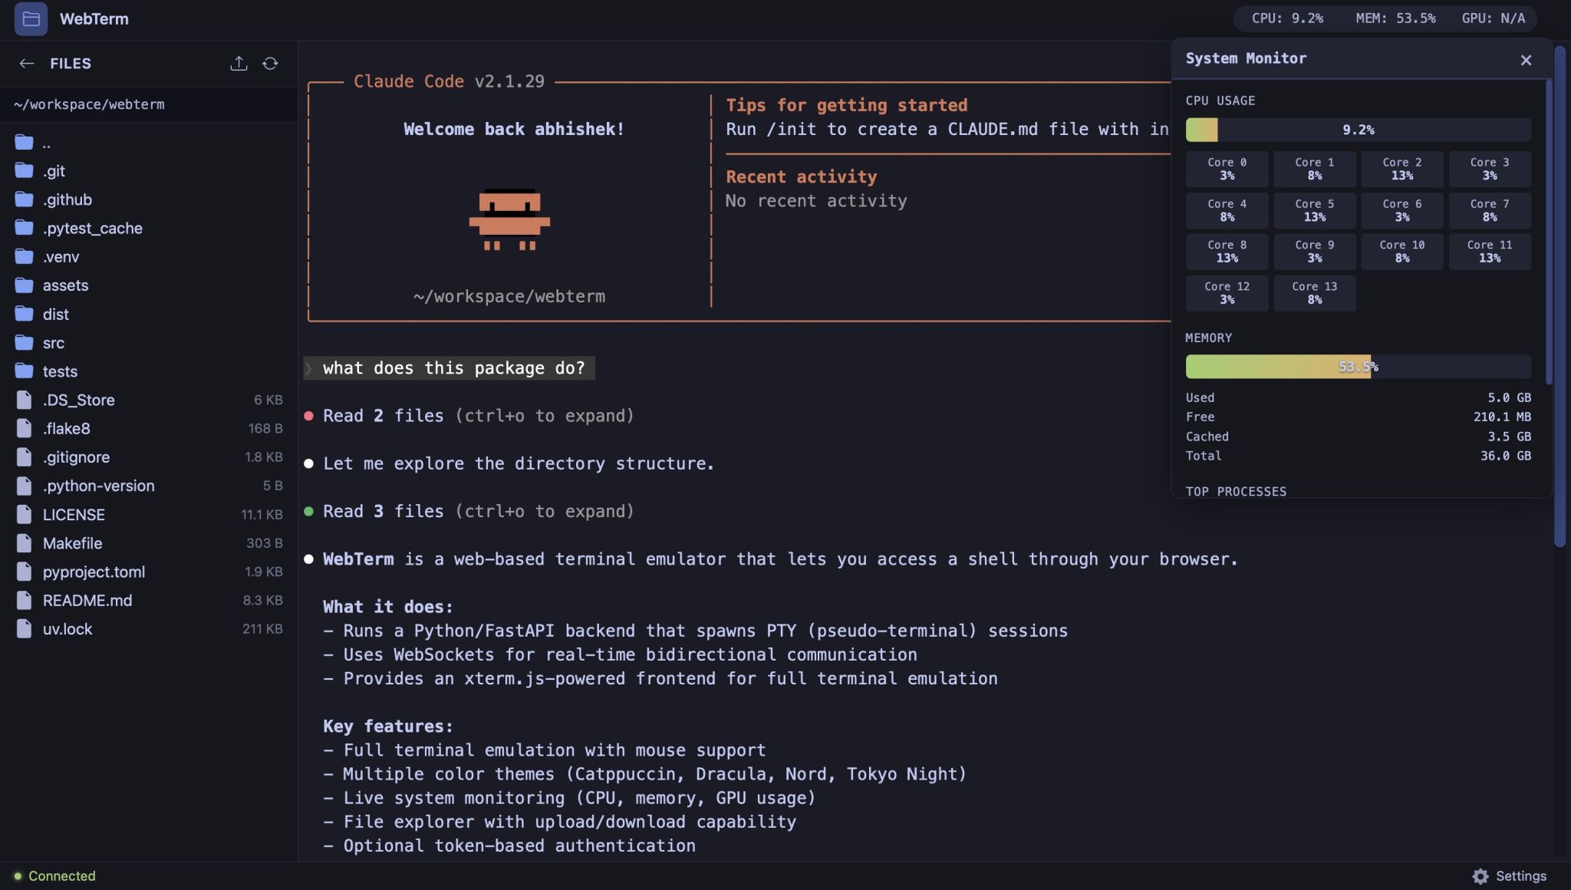Image resolution: width=1571 pixels, height=890 pixels.
Task: Select the Makefile file
Action: point(149,543)
